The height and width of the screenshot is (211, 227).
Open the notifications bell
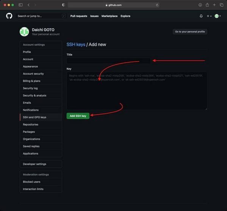click(201, 16)
